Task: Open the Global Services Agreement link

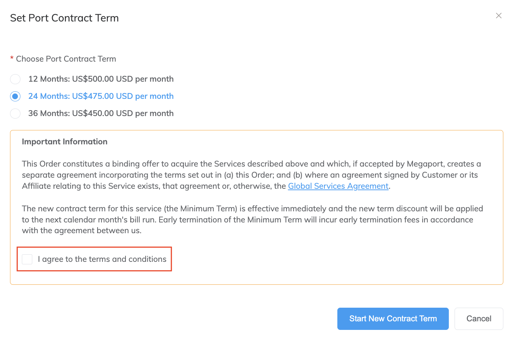Action: click(338, 186)
